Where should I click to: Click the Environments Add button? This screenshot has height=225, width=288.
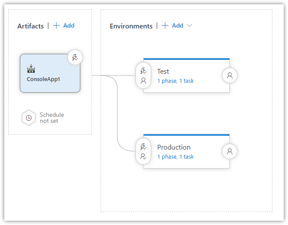click(177, 25)
